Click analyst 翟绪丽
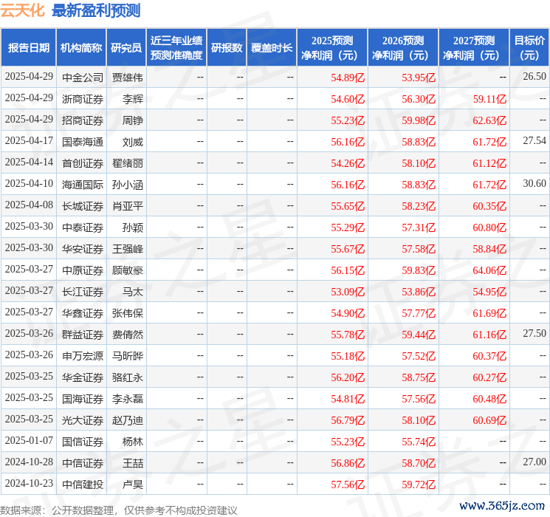This screenshot has width=550, height=517. [127, 163]
